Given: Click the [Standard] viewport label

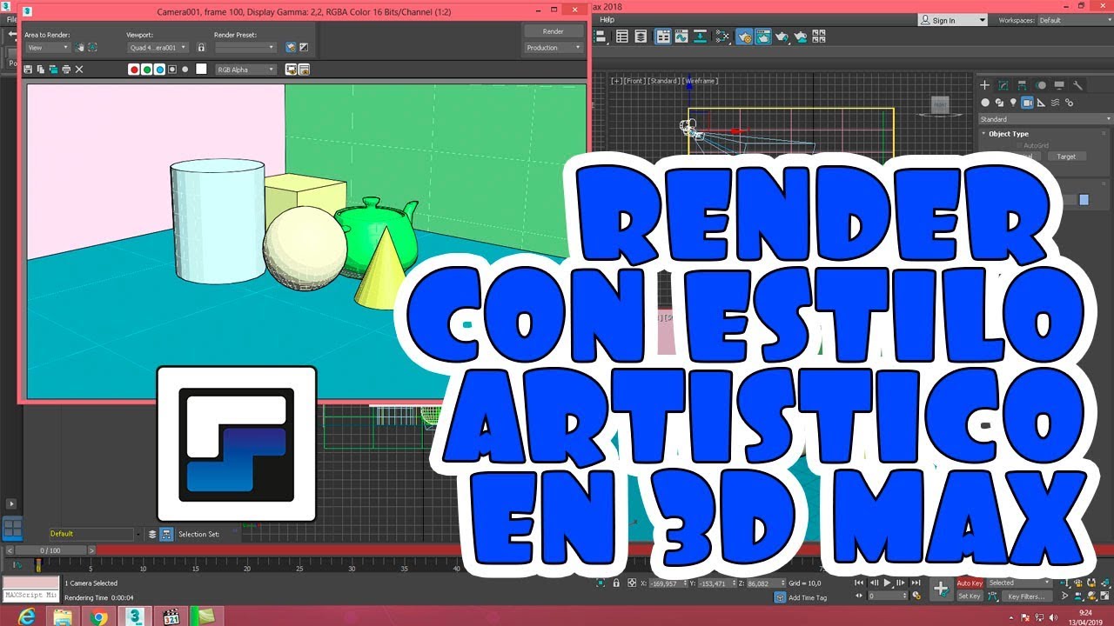Looking at the screenshot, I should [664, 81].
